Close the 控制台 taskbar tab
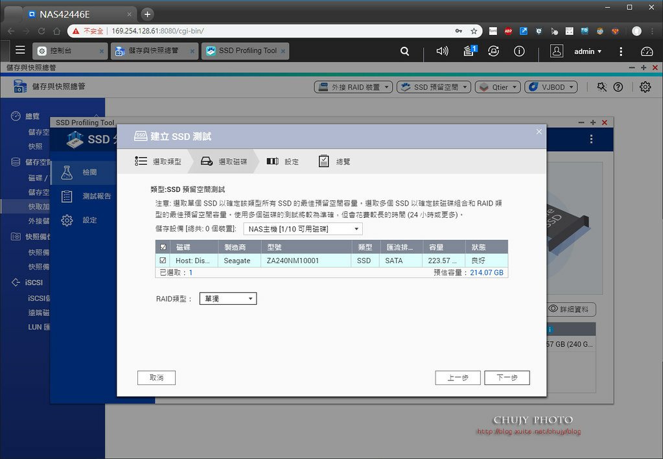 pos(102,51)
